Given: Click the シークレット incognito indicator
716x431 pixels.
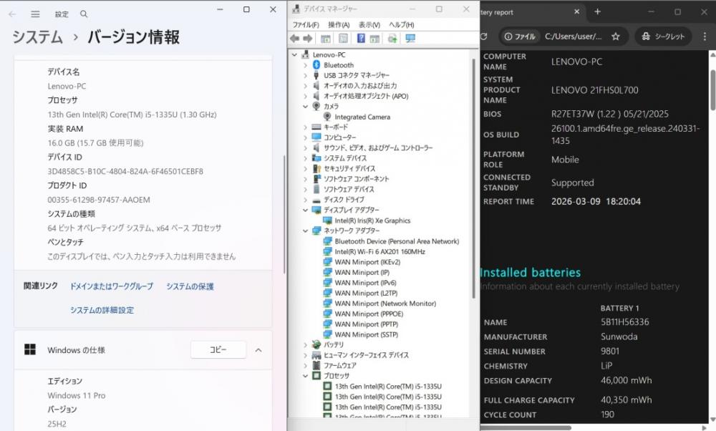Looking at the screenshot, I should click(x=663, y=37).
